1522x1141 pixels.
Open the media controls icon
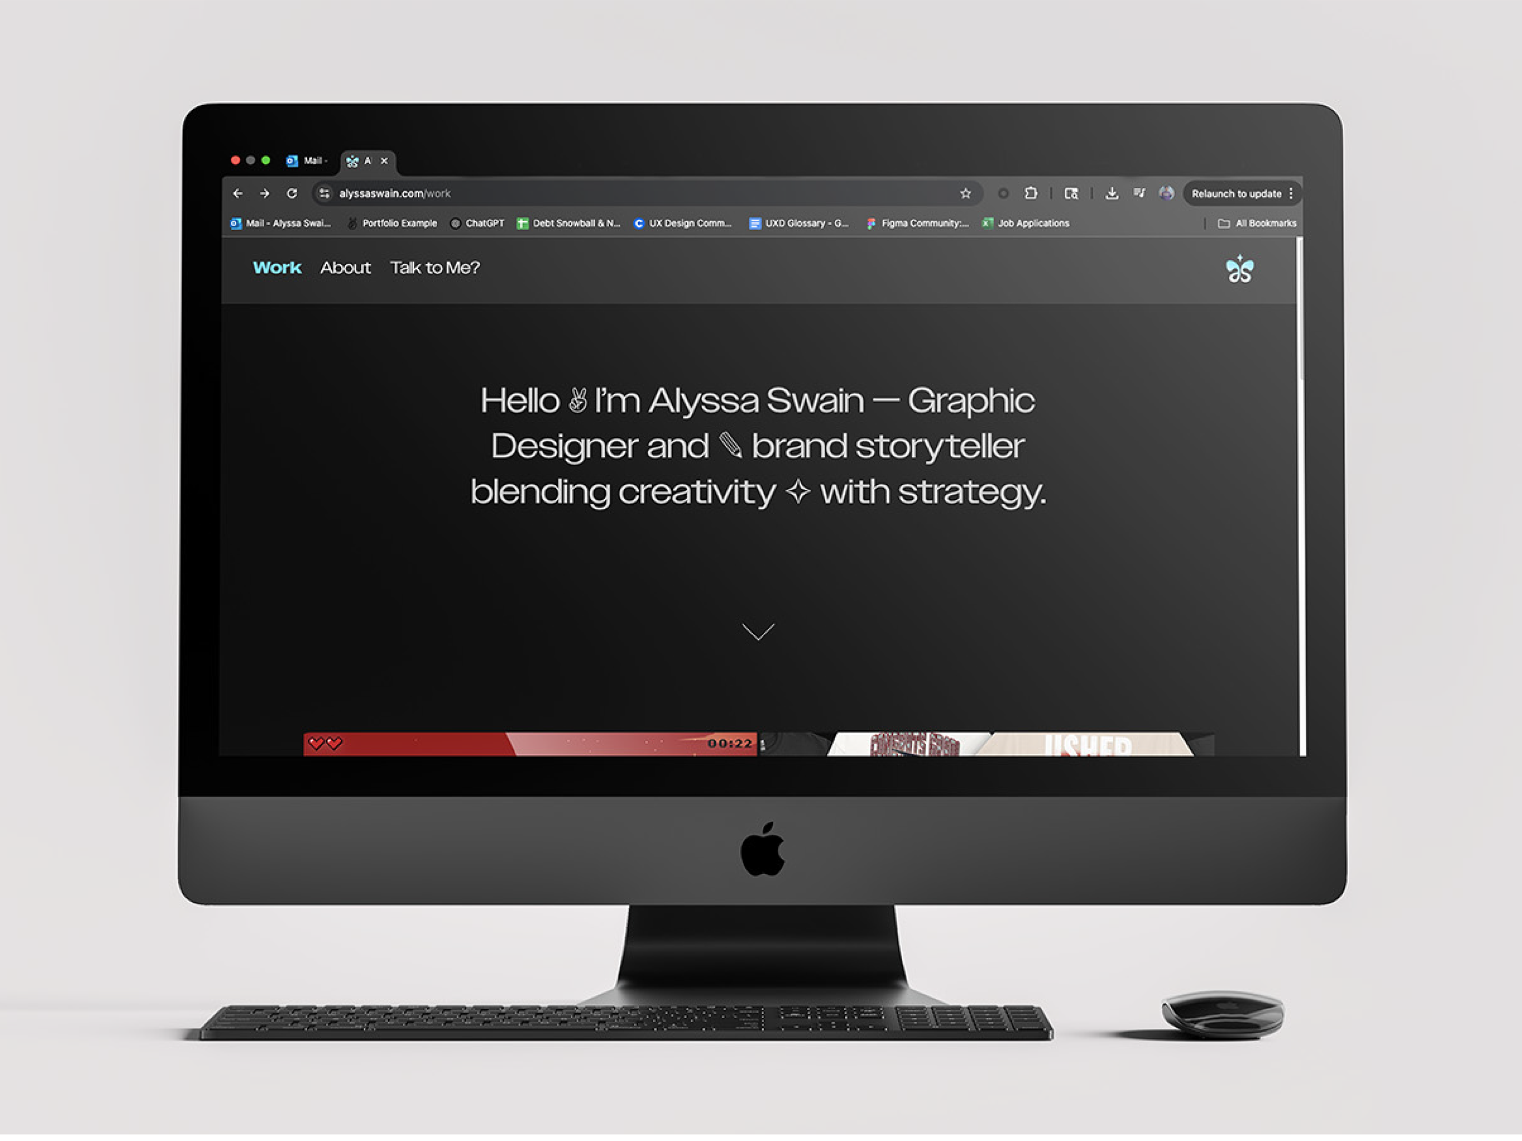1139,194
